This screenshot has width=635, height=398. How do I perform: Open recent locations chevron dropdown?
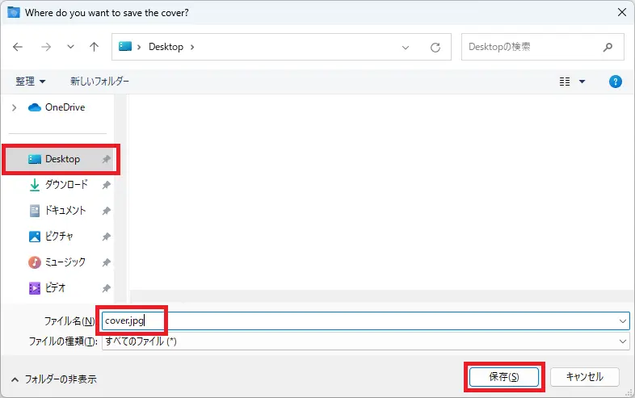pyautogui.click(x=70, y=47)
